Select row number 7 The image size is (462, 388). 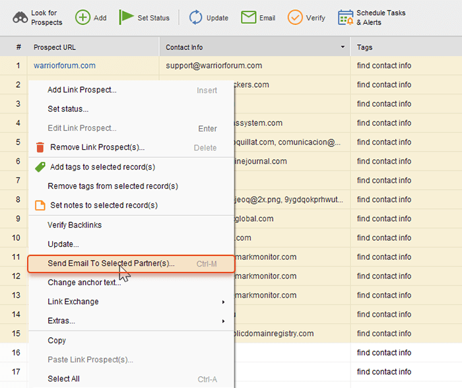18,180
